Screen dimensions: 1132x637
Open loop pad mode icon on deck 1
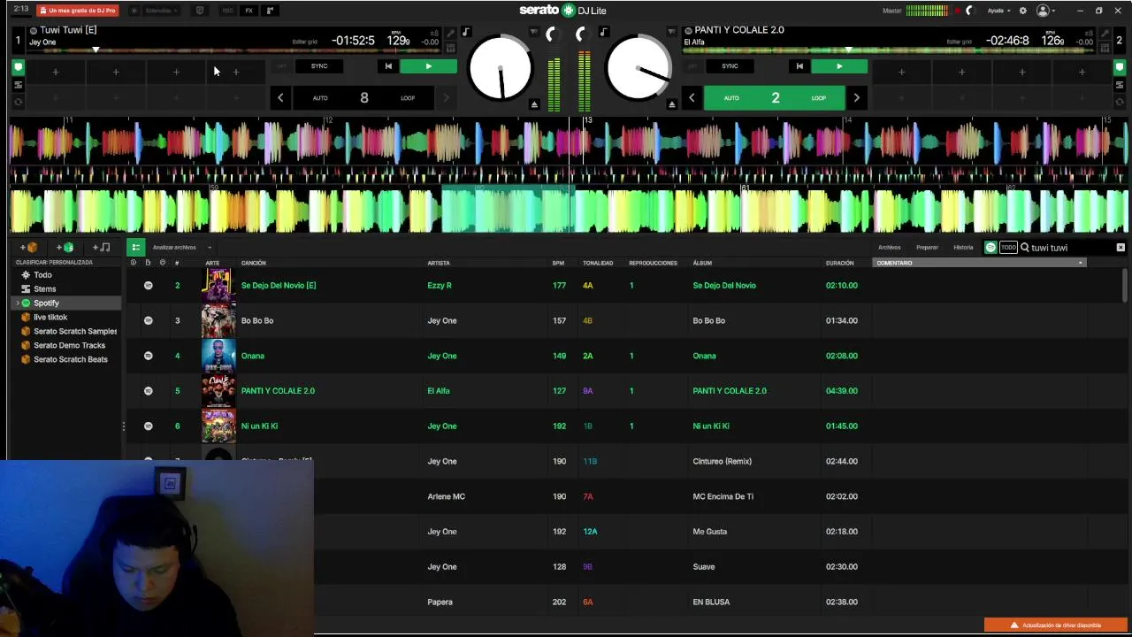(18, 102)
